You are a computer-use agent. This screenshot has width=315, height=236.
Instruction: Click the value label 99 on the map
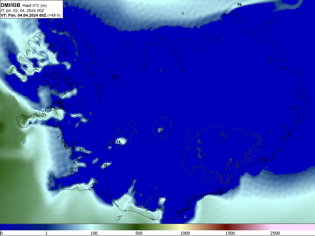point(239,4)
